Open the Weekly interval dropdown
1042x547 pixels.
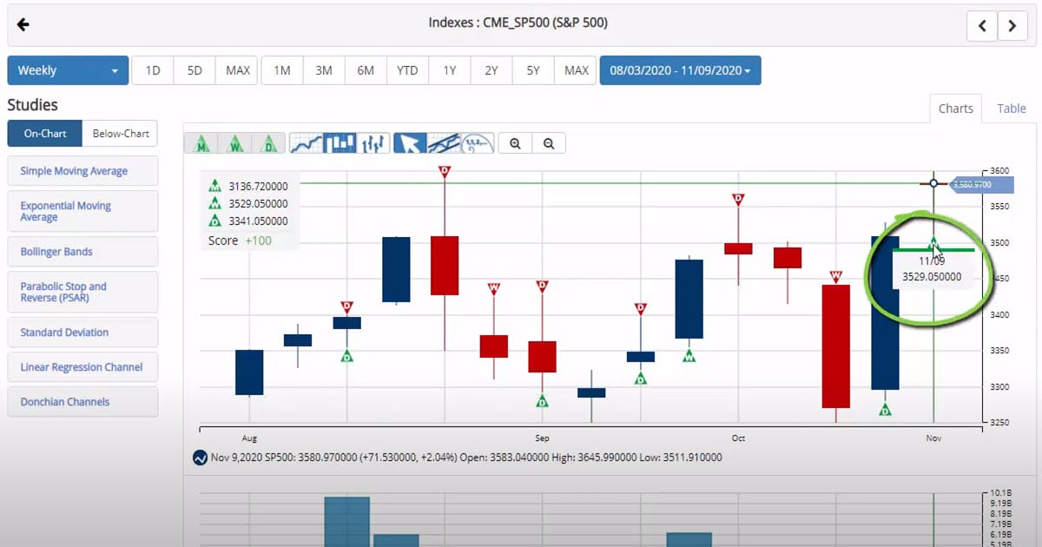[68, 70]
